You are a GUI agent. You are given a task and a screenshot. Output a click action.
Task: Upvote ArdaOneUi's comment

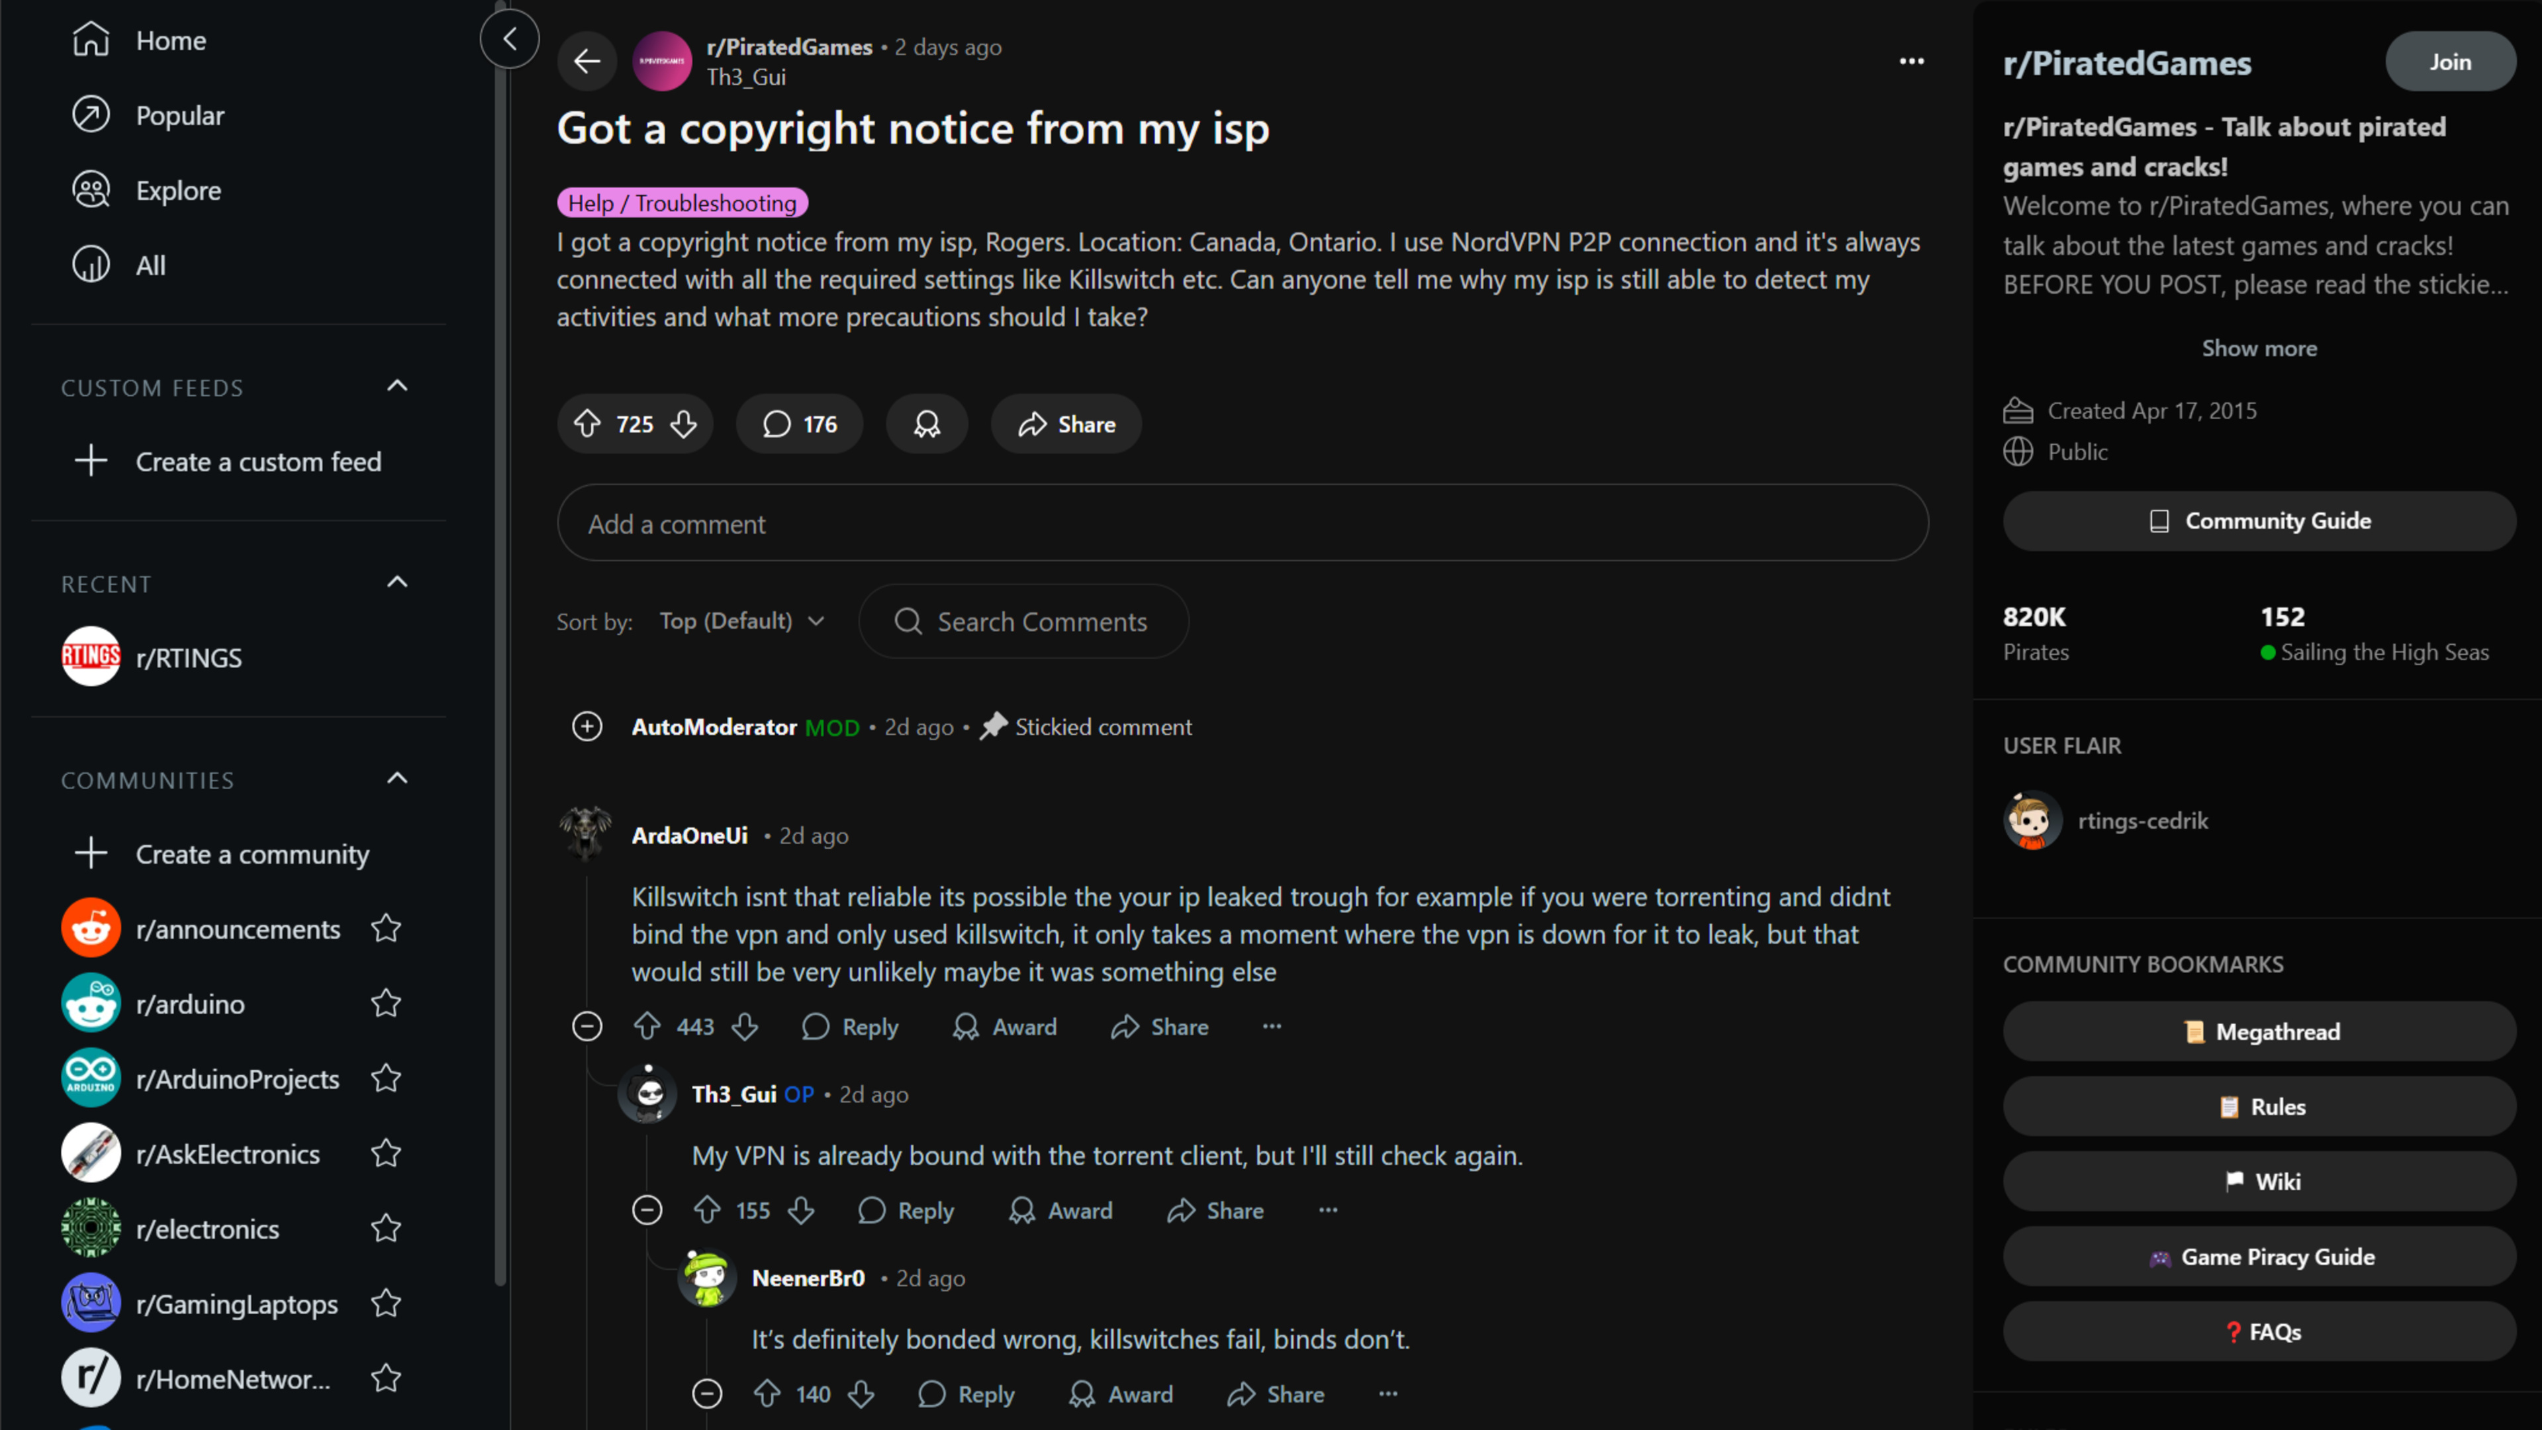pos(647,1027)
